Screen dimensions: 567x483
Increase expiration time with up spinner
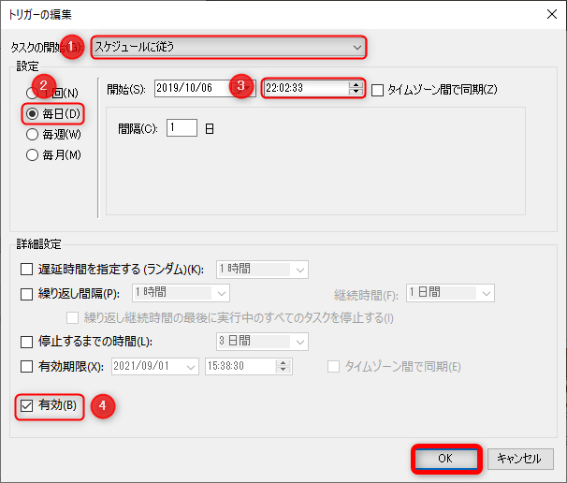[x=283, y=363]
